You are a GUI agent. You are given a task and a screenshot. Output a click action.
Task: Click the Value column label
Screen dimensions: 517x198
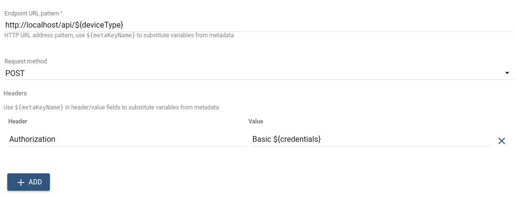pos(256,122)
